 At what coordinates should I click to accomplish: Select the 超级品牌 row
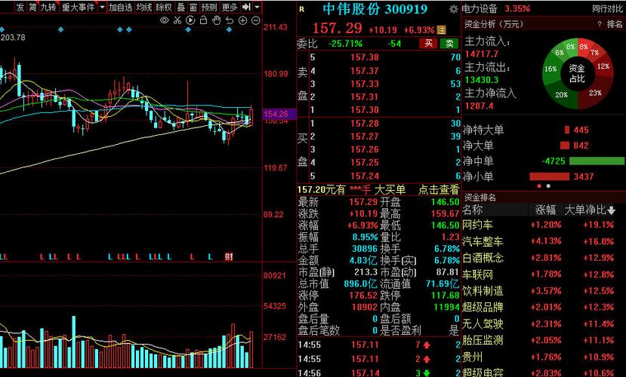point(544,308)
